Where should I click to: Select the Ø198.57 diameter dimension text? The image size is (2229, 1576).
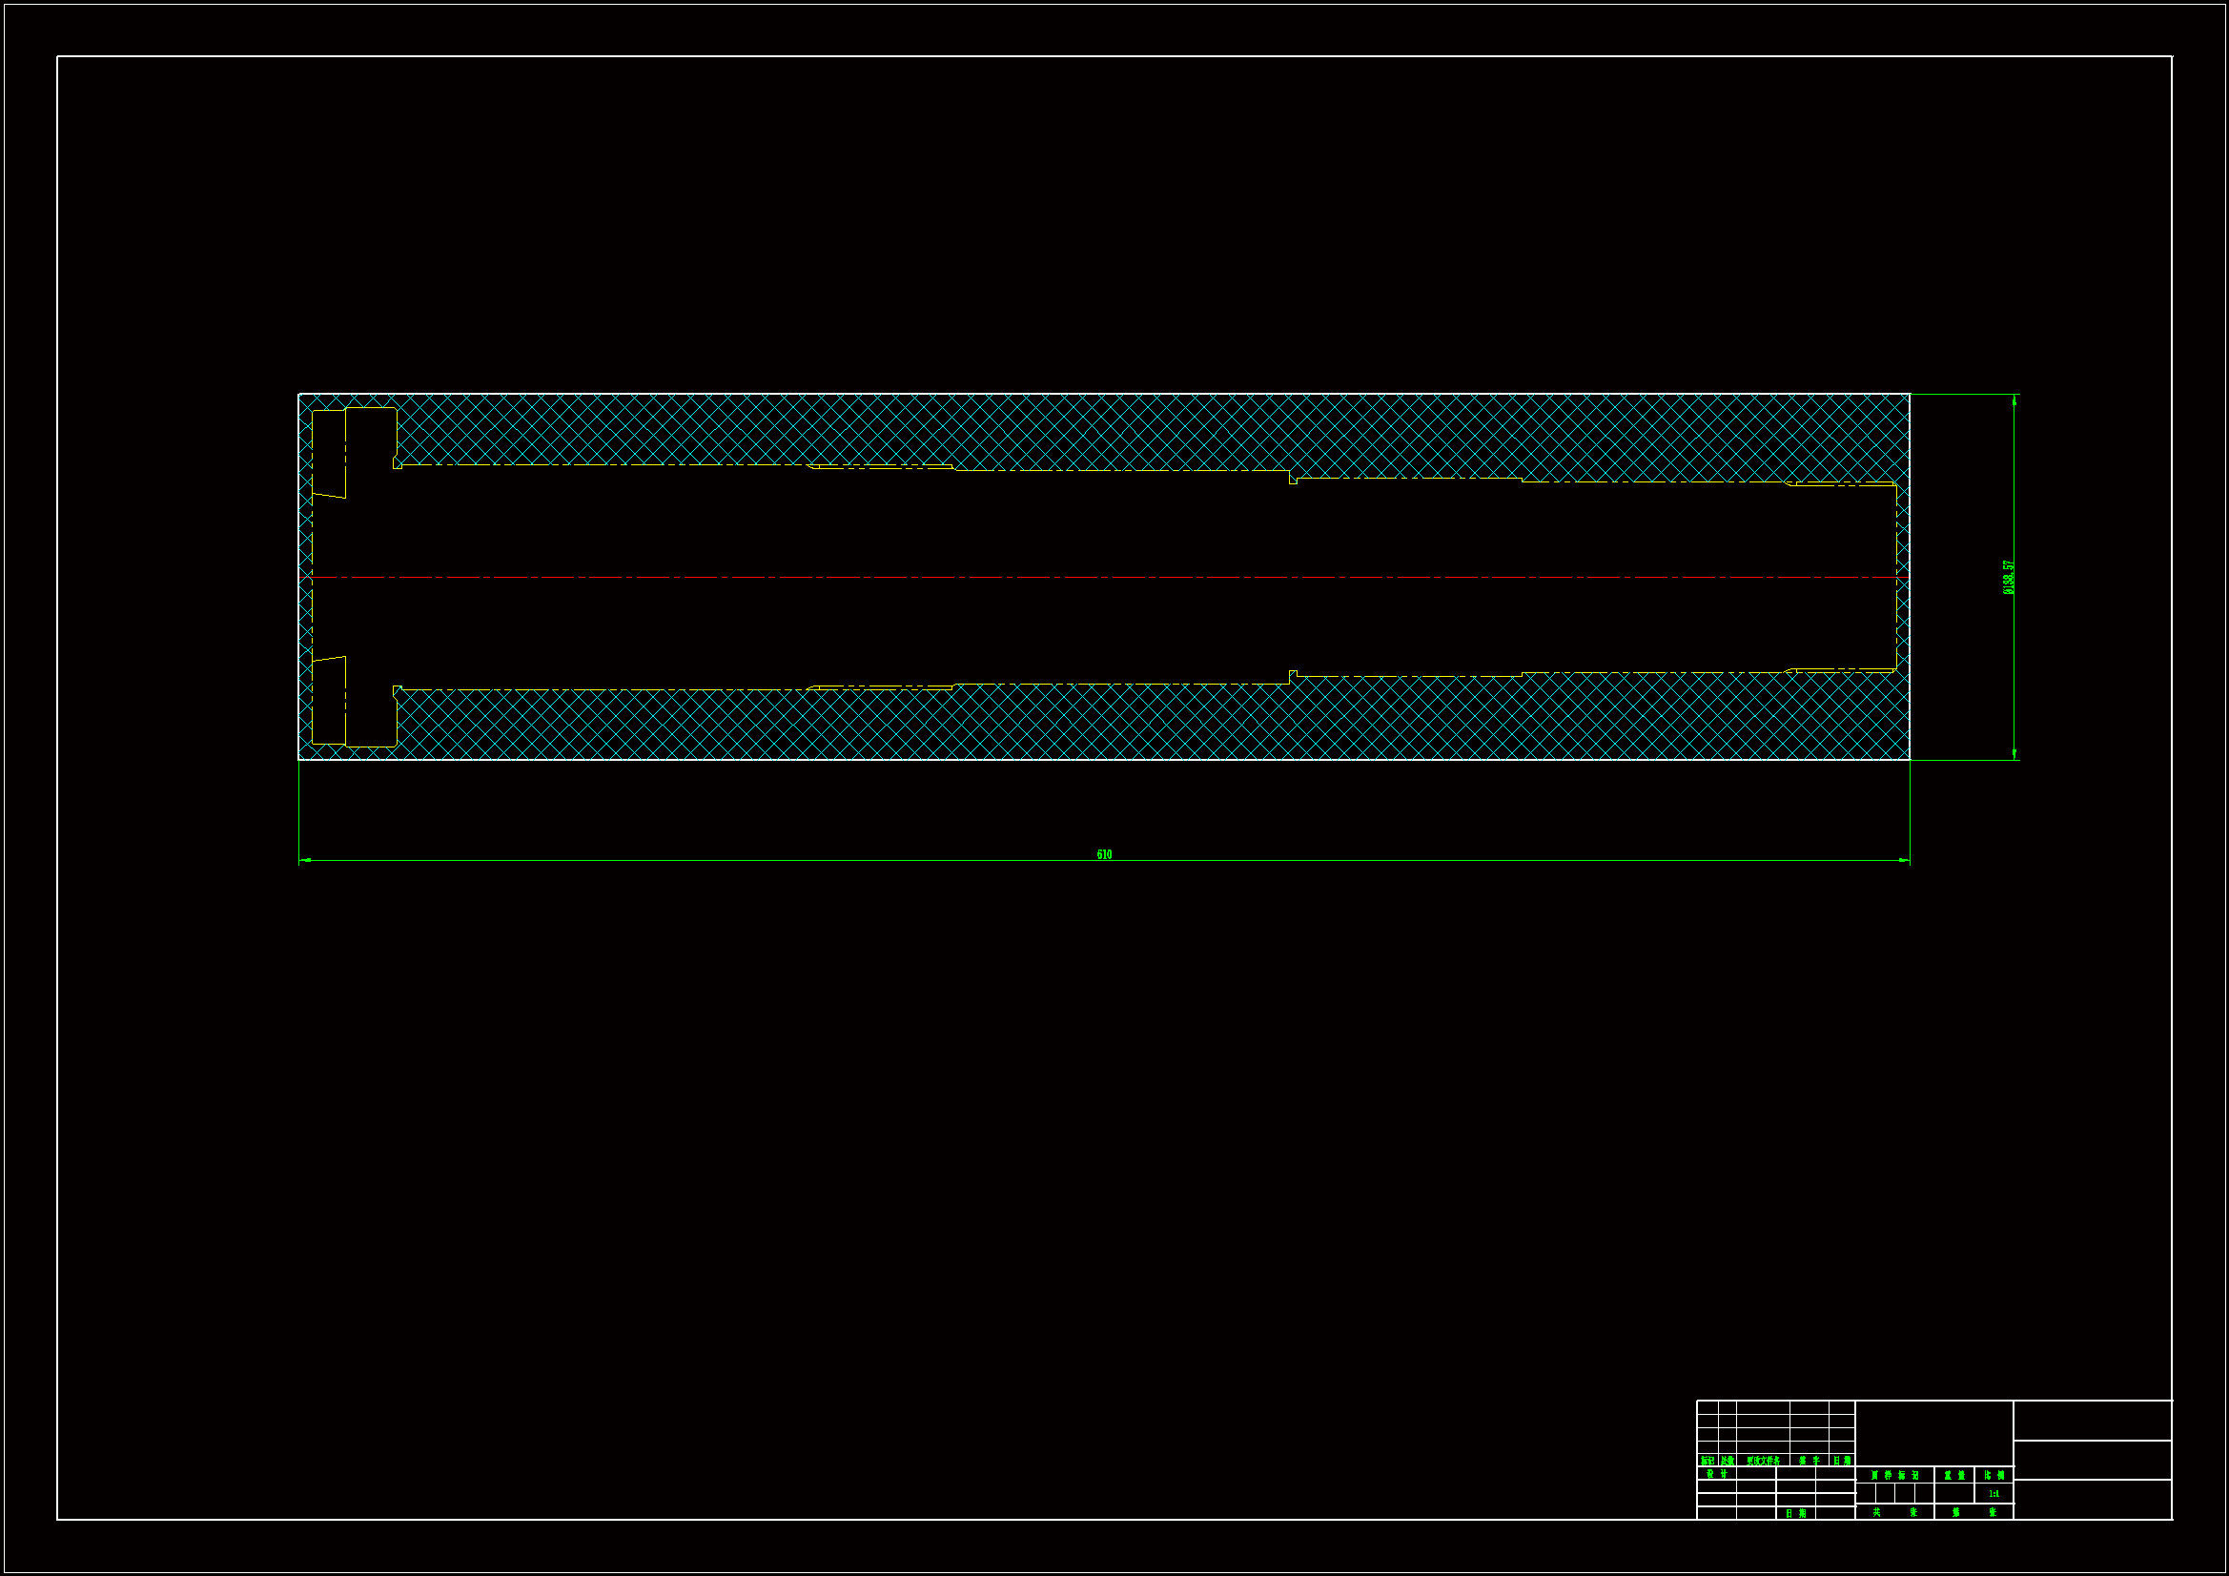click(x=2009, y=577)
